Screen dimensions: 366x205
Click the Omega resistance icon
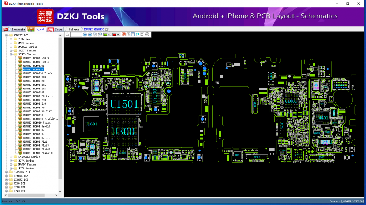[x=142, y=35]
